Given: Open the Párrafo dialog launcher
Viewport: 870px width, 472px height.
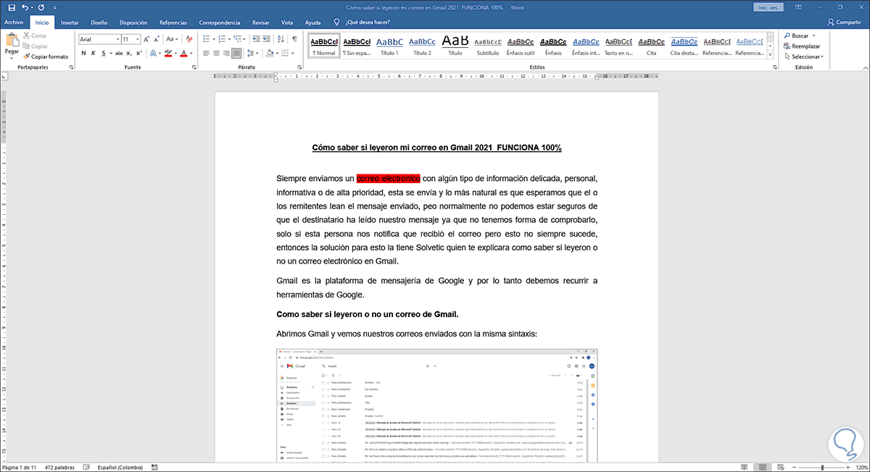Looking at the screenshot, I should [x=298, y=67].
